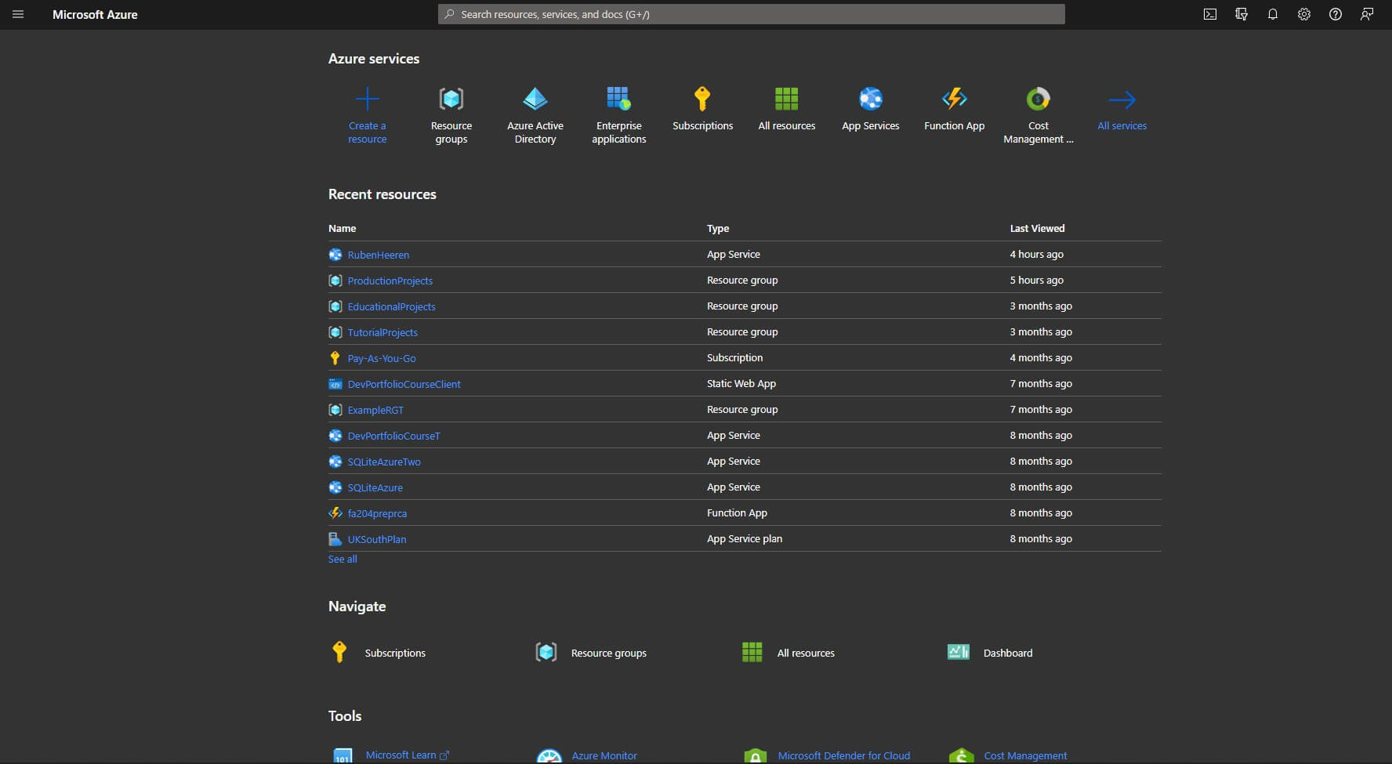Screen dimensions: 1392x764
Task: Open DevPortfolioCourseClient static web app
Action: point(404,384)
